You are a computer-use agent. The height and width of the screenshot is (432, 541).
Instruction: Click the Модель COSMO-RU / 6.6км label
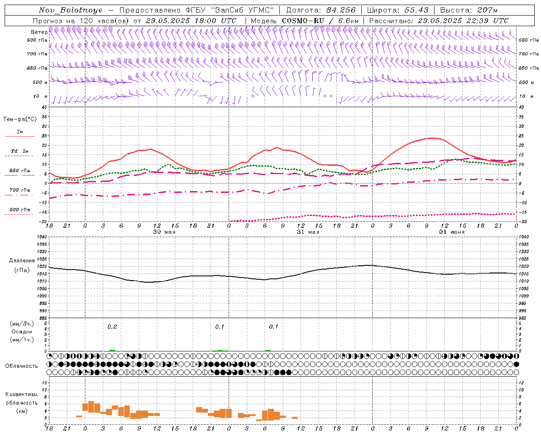click(x=304, y=21)
